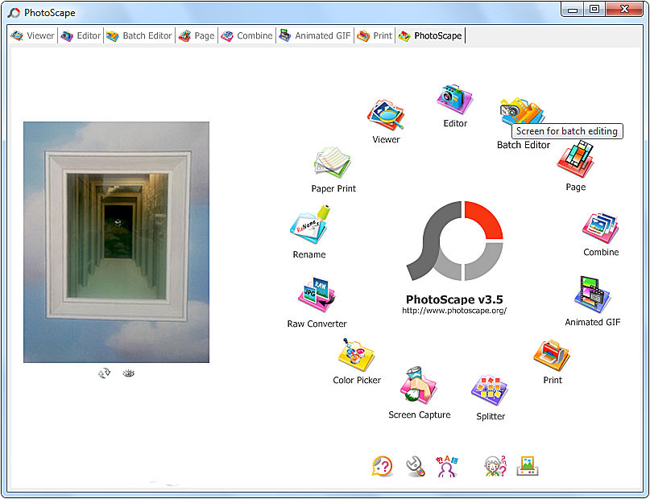650x499 pixels.
Task: Open the Page icon in the circle
Action: point(576,159)
